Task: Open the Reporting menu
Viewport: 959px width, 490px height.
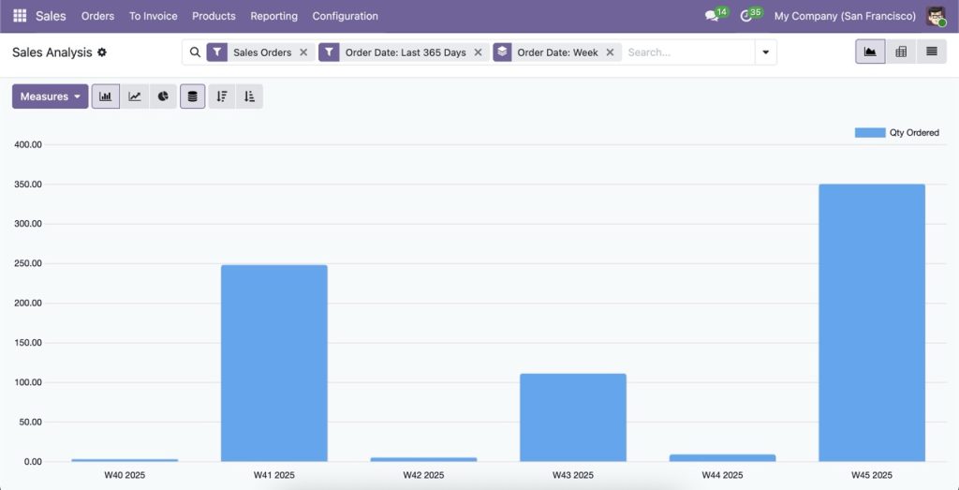Action: point(273,16)
